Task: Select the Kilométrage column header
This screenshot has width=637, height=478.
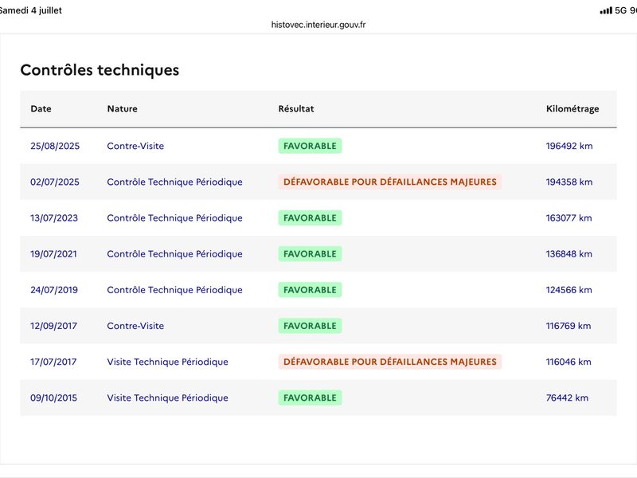Action: [x=573, y=109]
